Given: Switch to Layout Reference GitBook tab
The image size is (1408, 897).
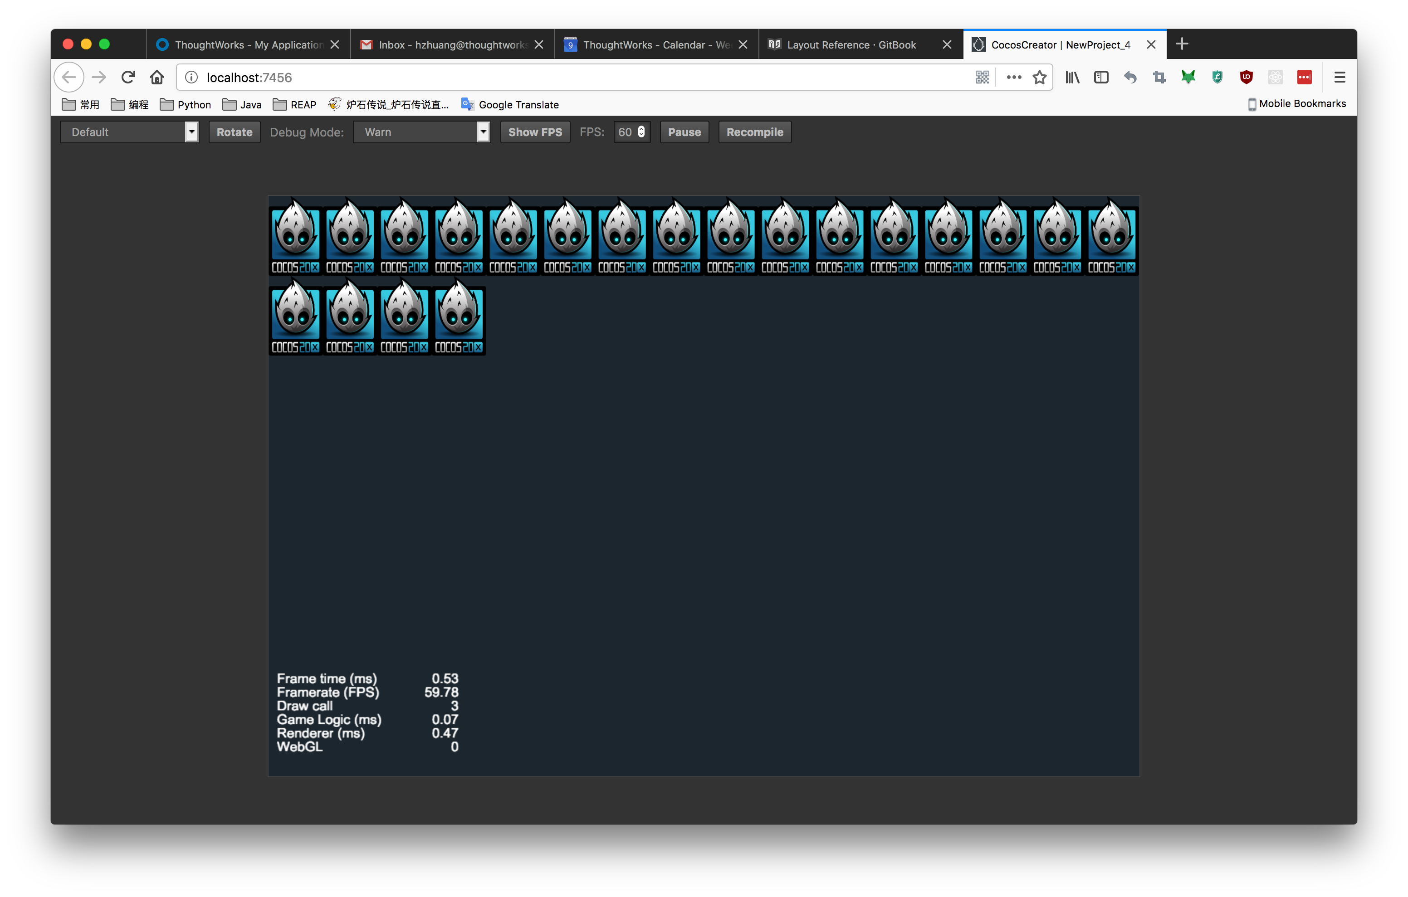Looking at the screenshot, I should 851,45.
